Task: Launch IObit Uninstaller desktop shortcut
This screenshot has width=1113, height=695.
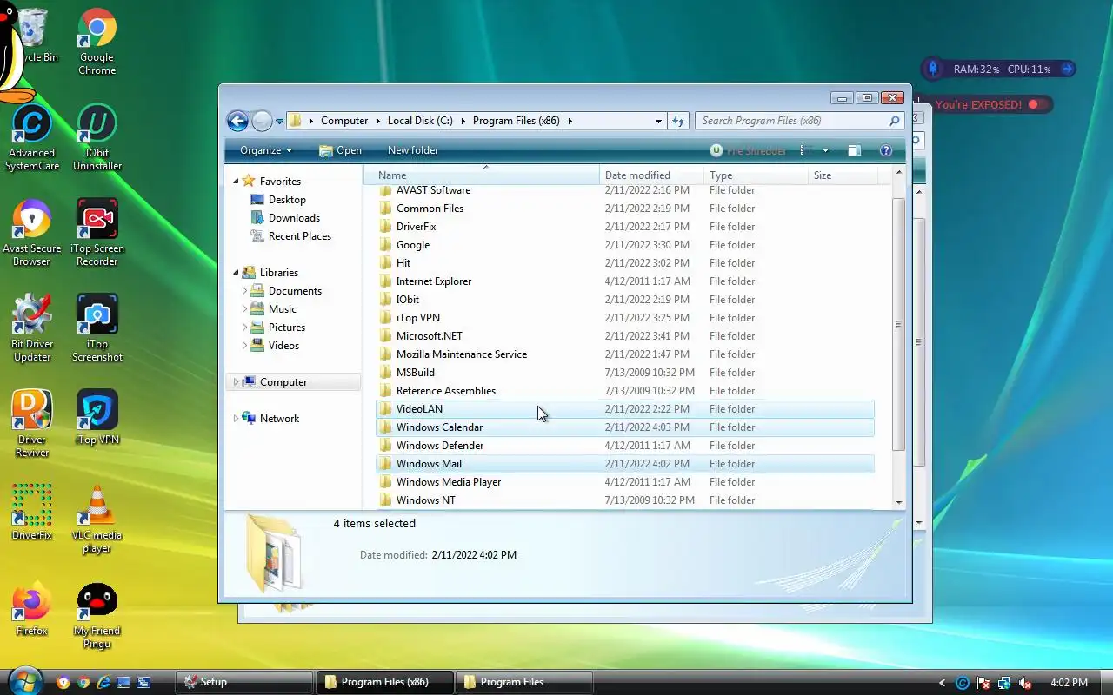Action: click(97, 137)
